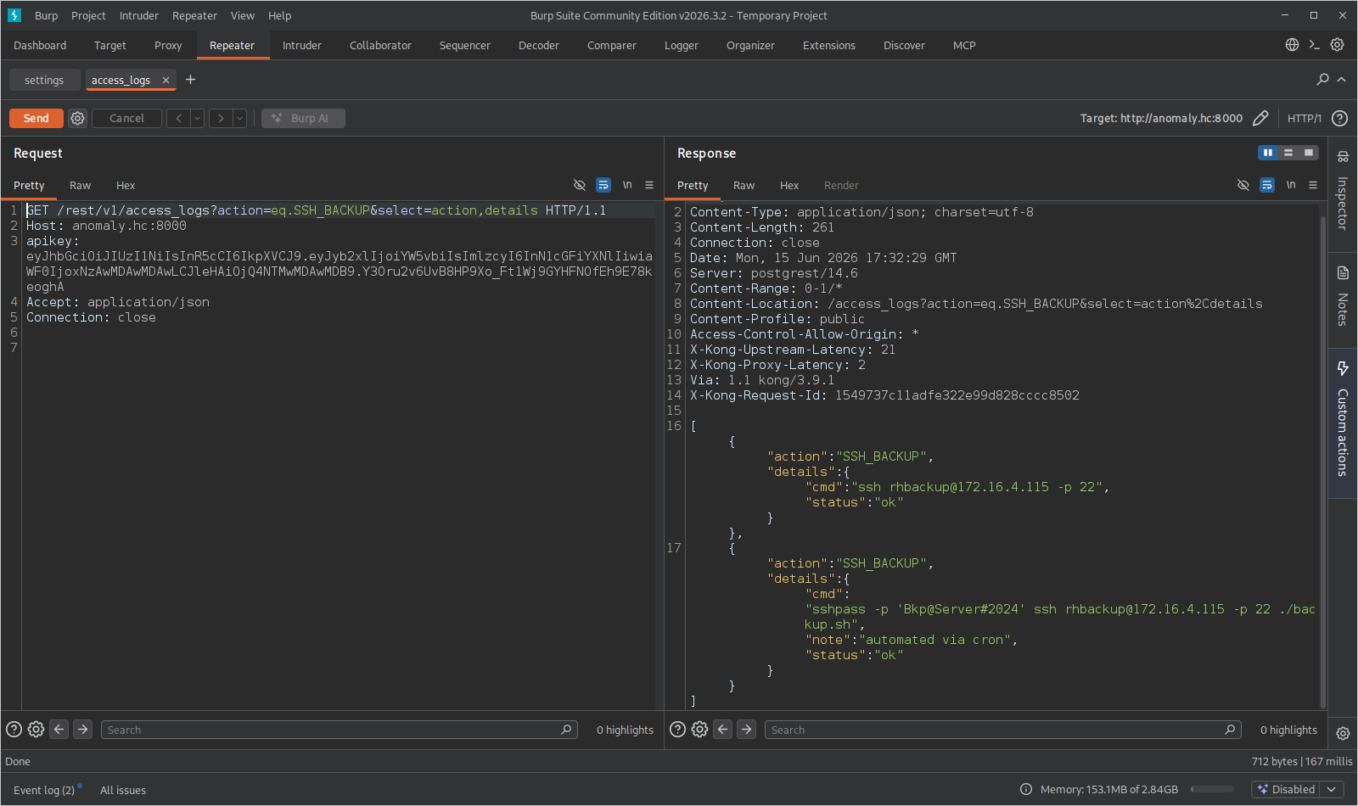1358x806 pixels.
Task: Open the back history dropdown arrow
Action: (197, 118)
